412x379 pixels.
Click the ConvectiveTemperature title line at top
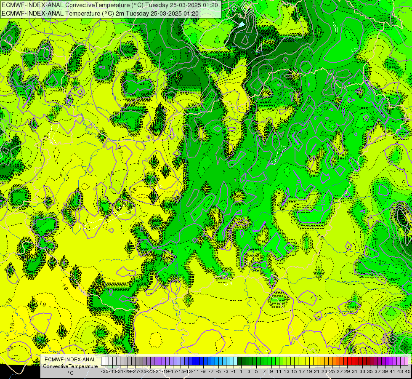(x=110, y=5)
